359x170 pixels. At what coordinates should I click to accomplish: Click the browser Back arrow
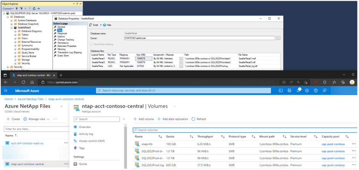(6, 82)
